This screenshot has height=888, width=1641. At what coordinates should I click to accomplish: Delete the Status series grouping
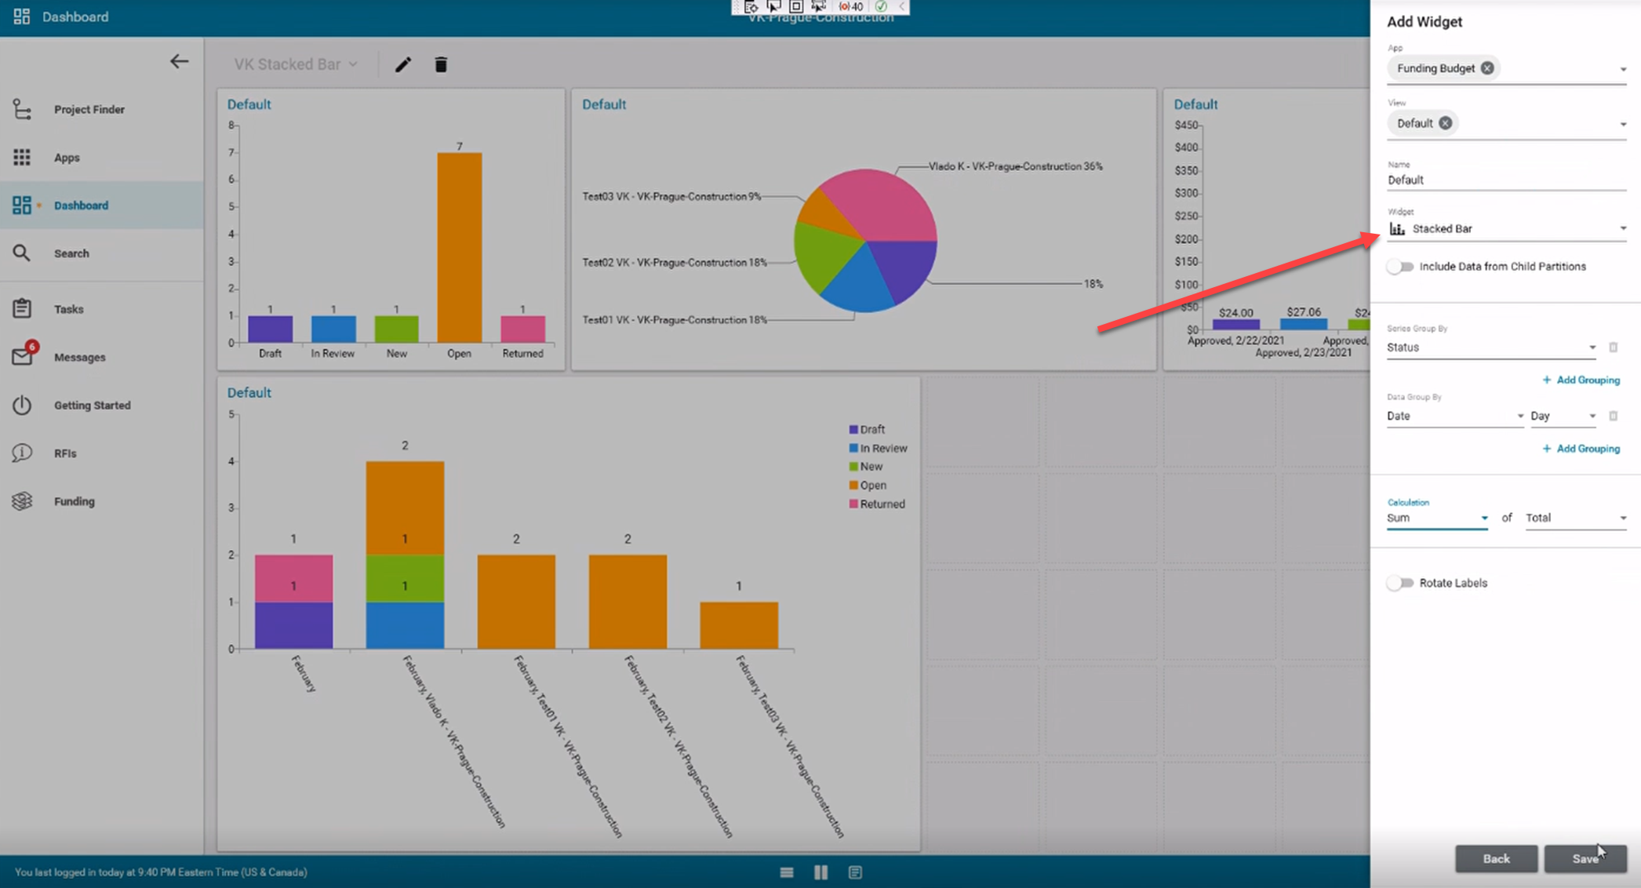coord(1614,348)
